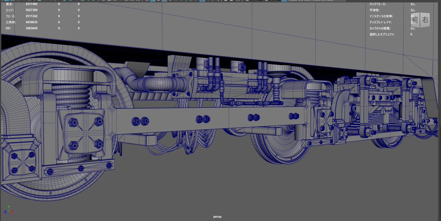Click the 右 (right) face of the view cube

pos(425,20)
